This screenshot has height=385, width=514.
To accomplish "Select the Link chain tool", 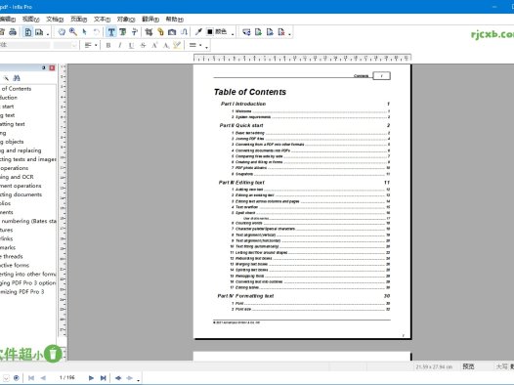I will [160, 32].
